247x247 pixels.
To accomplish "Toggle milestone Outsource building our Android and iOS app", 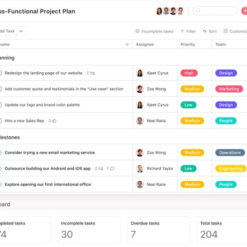I will [0, 168].
